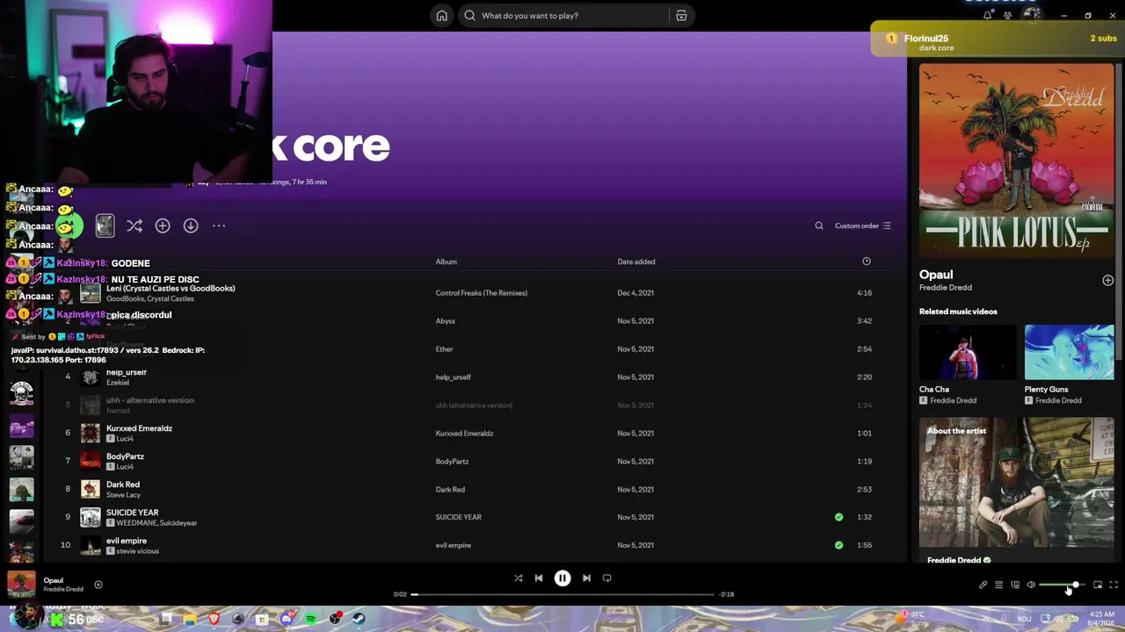Open the Custom order sort dropdown
The image size is (1125, 632).
pos(863,226)
